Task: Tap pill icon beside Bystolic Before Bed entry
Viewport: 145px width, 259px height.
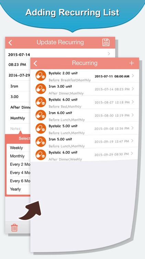Action: pyautogui.click(x=41, y=102)
